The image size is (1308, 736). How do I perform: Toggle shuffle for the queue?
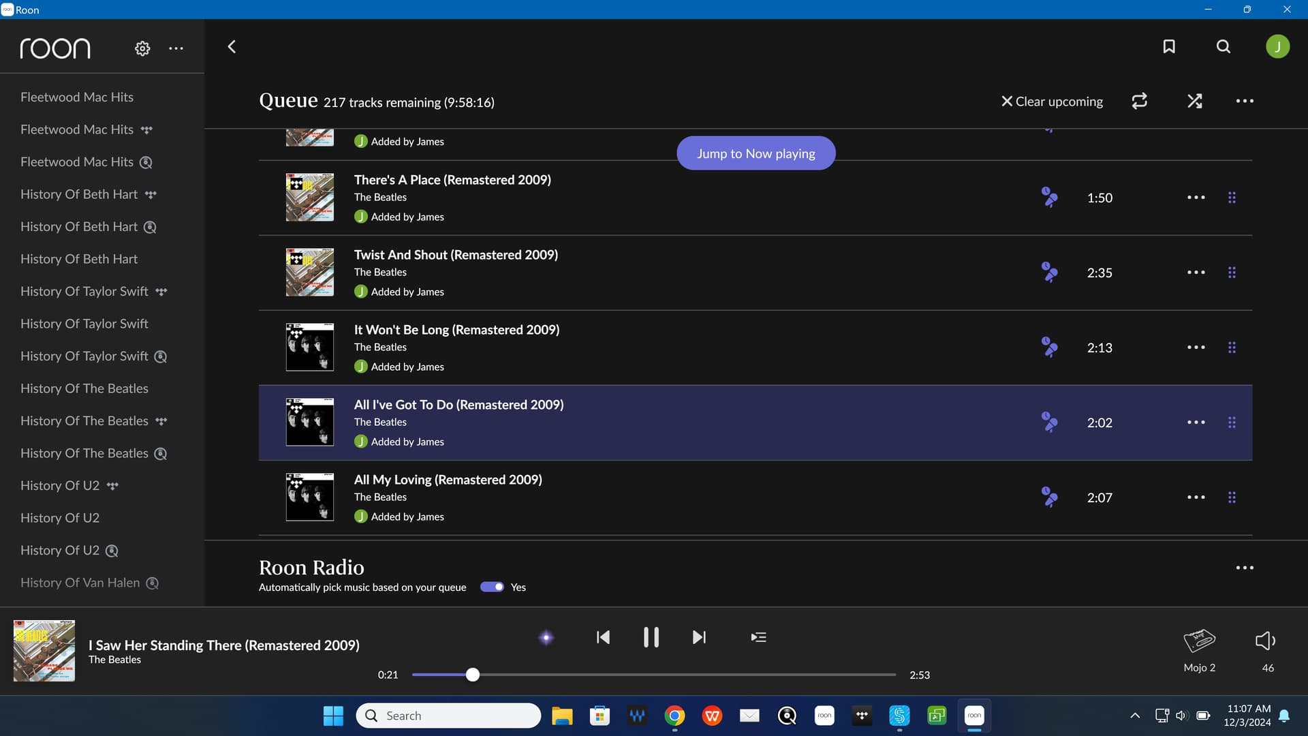[x=1194, y=101]
